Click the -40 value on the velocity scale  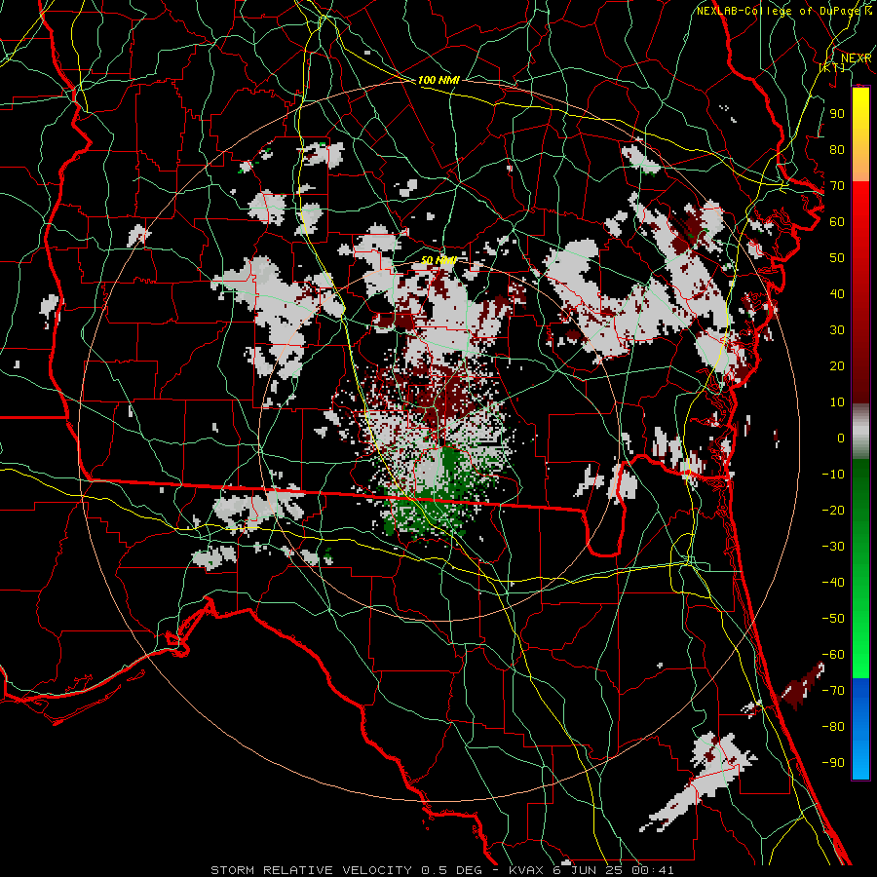[x=833, y=583]
